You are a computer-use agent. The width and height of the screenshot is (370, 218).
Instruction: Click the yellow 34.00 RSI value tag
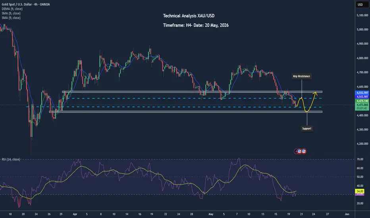pos(360,191)
